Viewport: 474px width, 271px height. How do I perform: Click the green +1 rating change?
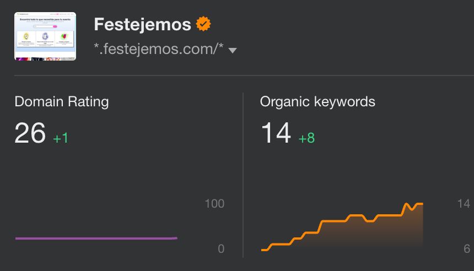click(61, 138)
